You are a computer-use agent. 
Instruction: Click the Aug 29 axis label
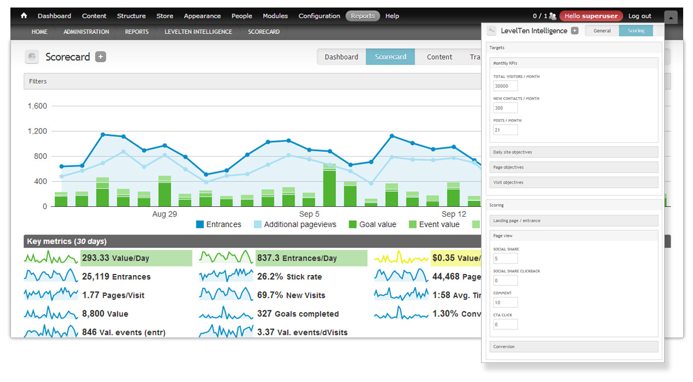tap(165, 214)
